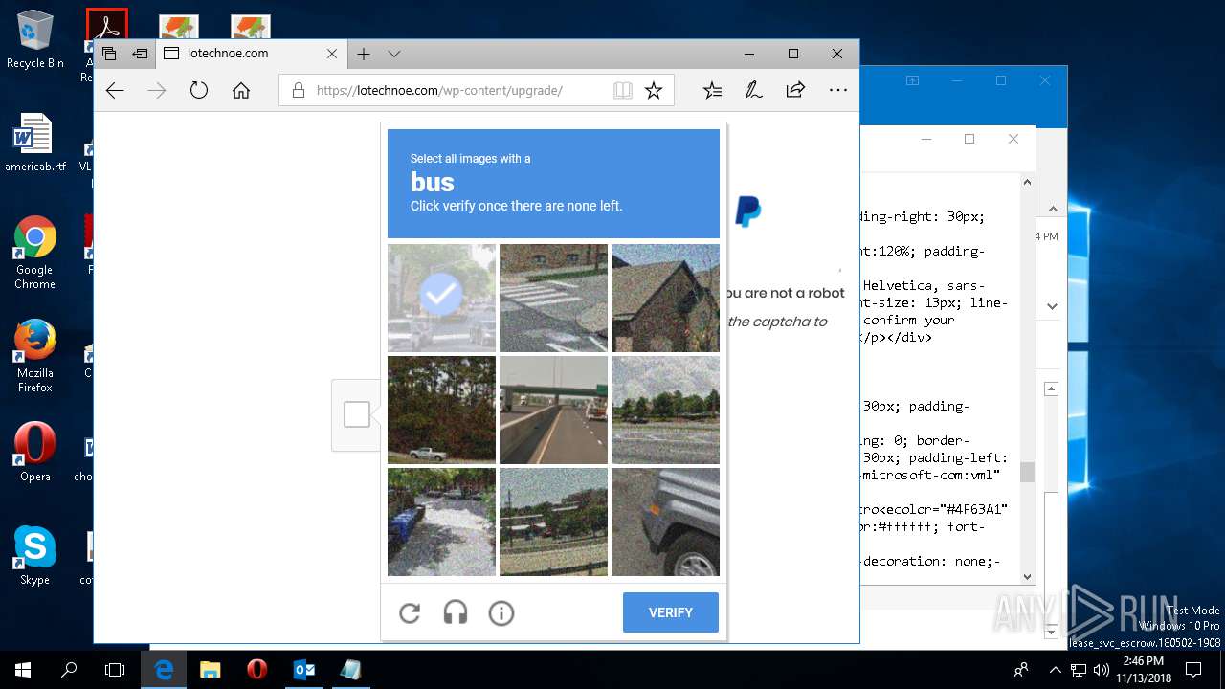Refresh the lotechnoe.com page
Screen dimensions: 1225x689
[199, 91]
